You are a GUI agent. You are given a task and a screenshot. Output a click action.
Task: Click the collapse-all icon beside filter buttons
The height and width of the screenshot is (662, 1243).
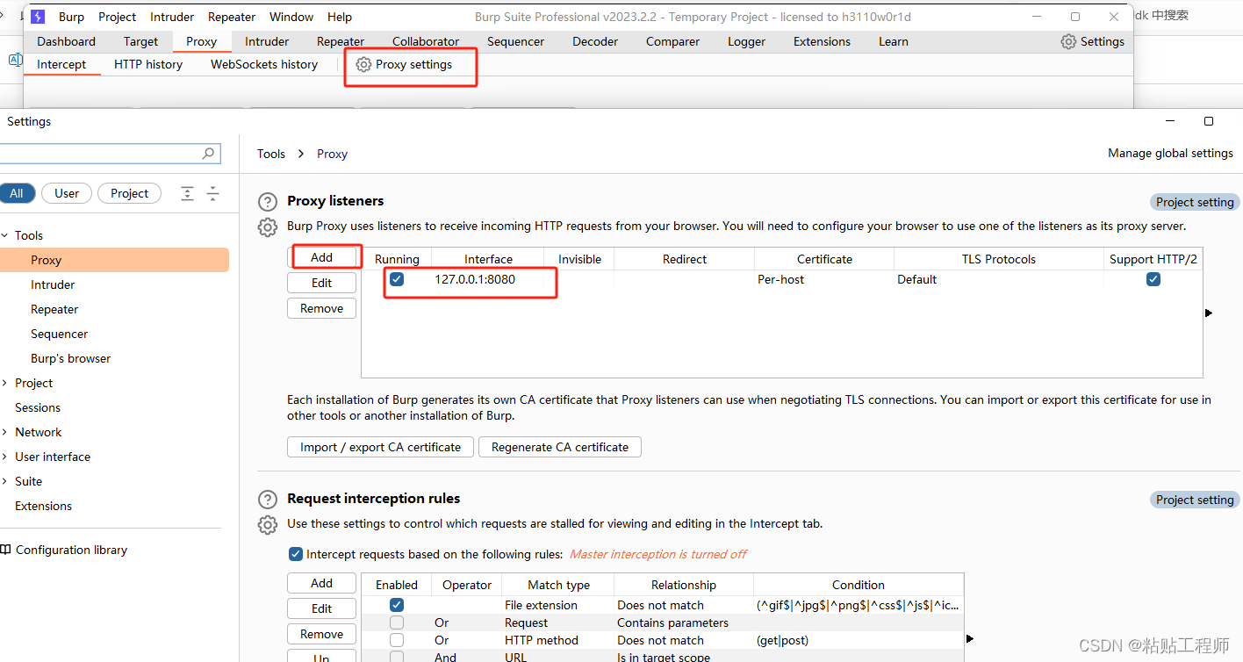[212, 193]
